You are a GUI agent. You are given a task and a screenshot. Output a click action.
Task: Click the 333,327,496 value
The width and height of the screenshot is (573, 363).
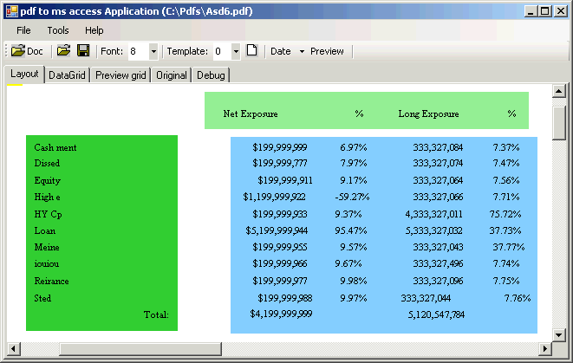[438, 263]
